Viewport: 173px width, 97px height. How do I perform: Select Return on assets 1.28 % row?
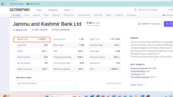[x=32, y=69]
